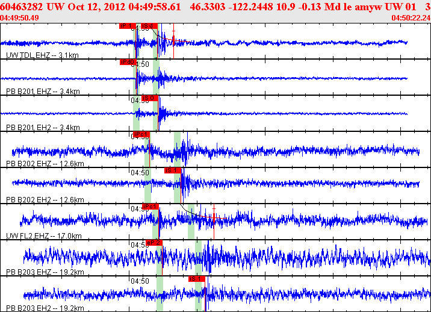Select the S pick flag on PB B202 EH2
431x312 pixels.
172,170
